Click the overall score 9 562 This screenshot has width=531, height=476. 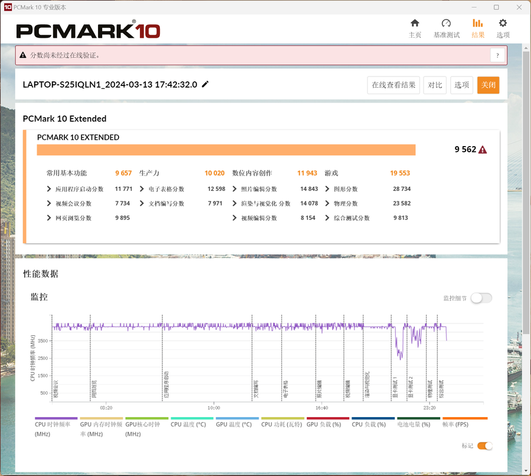(466, 150)
